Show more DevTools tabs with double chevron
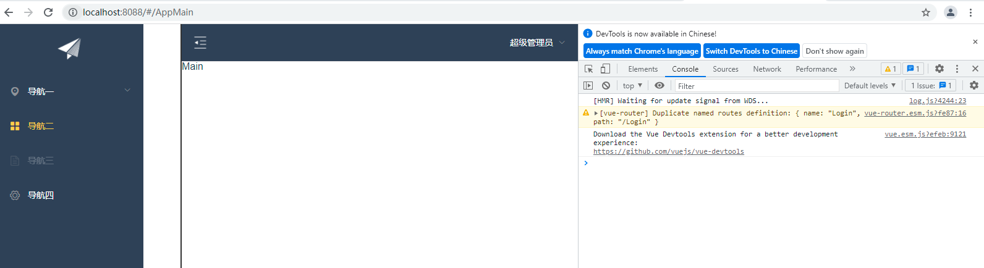984x268 pixels. pyautogui.click(x=852, y=69)
